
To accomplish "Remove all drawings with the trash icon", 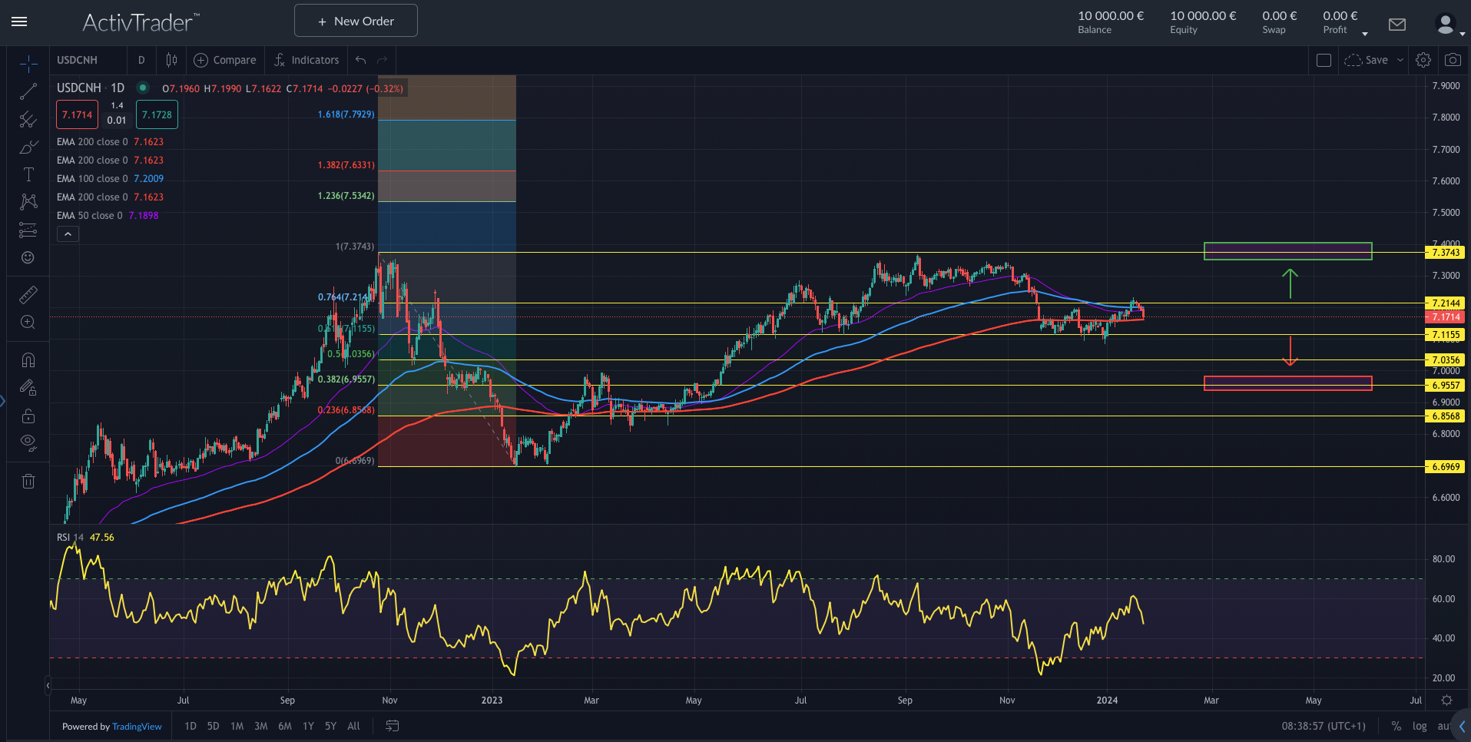I will pyautogui.click(x=28, y=481).
